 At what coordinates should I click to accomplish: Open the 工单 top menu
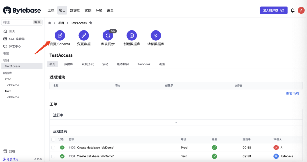coord(51,10)
